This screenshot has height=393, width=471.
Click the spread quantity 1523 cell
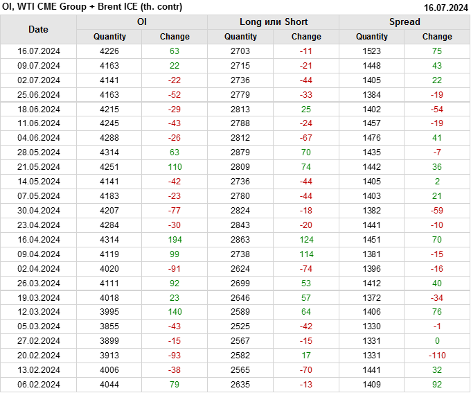pyautogui.click(x=372, y=51)
